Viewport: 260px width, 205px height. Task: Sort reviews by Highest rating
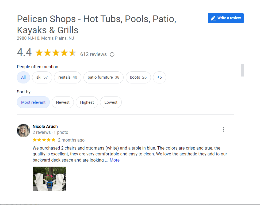[x=87, y=102]
